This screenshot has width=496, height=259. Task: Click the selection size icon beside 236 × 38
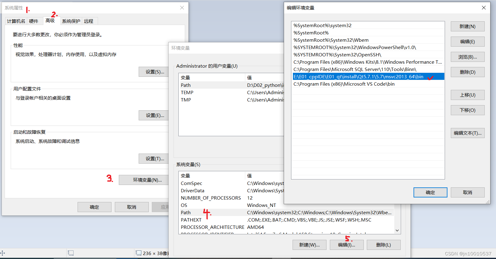(x=139, y=253)
